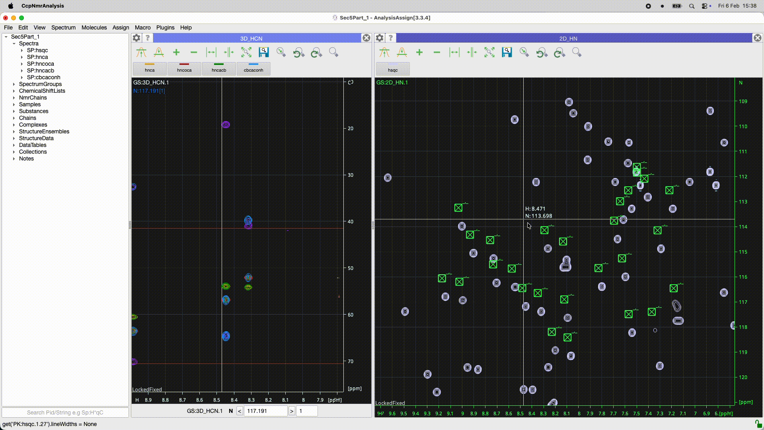Viewport: 764px width, 430px height.
Task: Toggle hnca spectrum visibility
Action: 150,68
